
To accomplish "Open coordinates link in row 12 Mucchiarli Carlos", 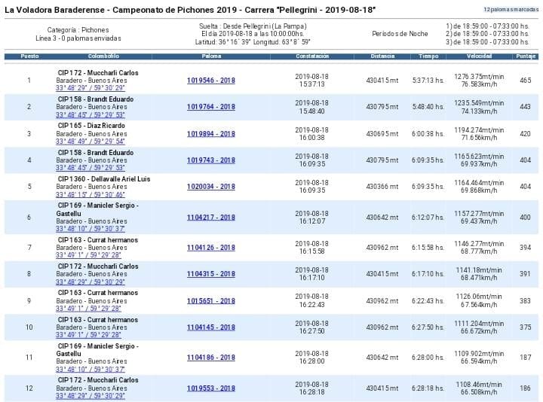I will [90, 396].
